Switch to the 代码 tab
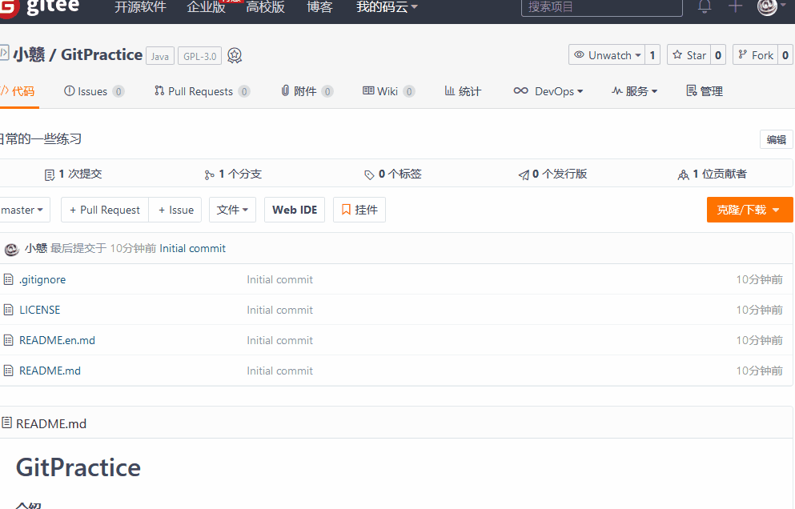Viewport: 795px width, 509px height. [18, 91]
